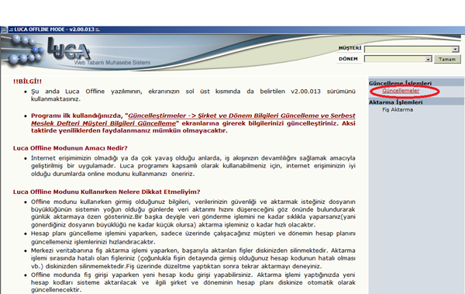This screenshot has width=465, height=294.
Task: Open the DÖNEM dropdown arrow
Action: tap(428, 59)
